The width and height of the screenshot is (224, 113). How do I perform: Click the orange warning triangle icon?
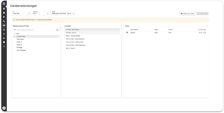[14, 20]
